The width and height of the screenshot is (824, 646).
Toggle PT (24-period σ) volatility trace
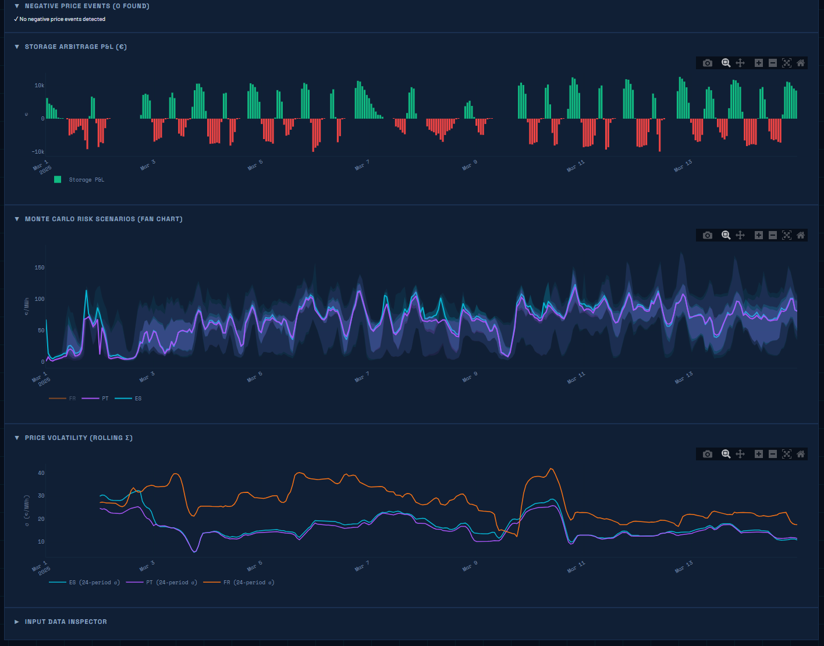[162, 583]
